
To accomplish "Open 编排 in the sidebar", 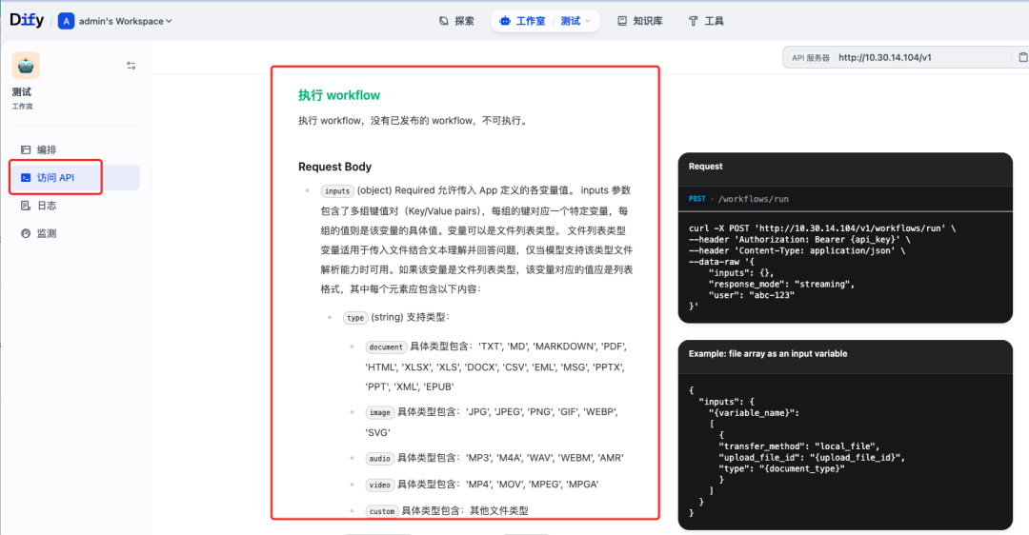I will pos(74,149).
